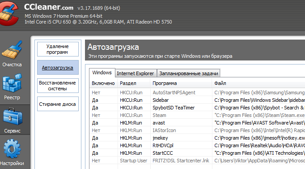Image resolution: width=305 pixels, height=169 pixels.
Task: Click the AVAST Software file path
Action: pos(259,123)
